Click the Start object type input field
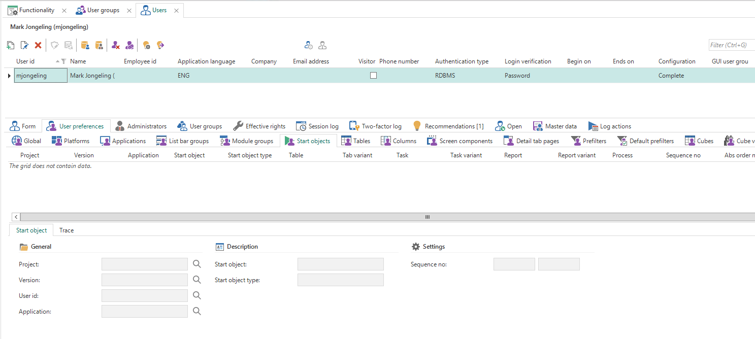The height and width of the screenshot is (339, 755). coord(341,280)
